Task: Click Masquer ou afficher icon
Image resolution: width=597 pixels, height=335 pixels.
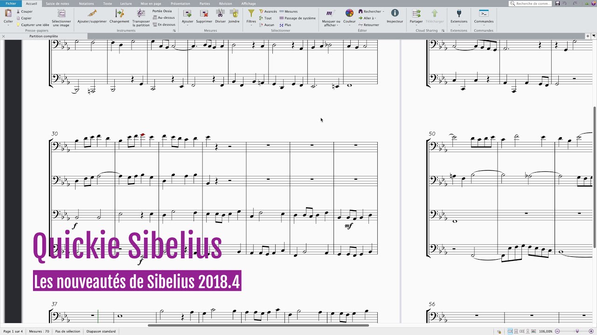Action: coord(331,13)
